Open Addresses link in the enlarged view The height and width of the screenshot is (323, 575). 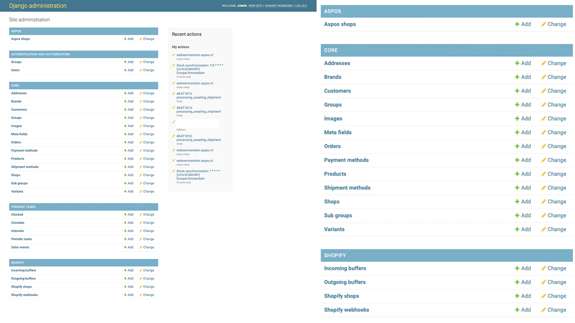click(337, 63)
